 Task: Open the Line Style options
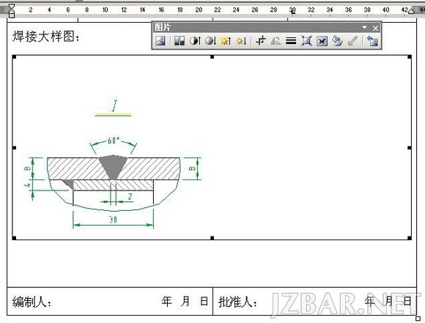[x=291, y=41]
